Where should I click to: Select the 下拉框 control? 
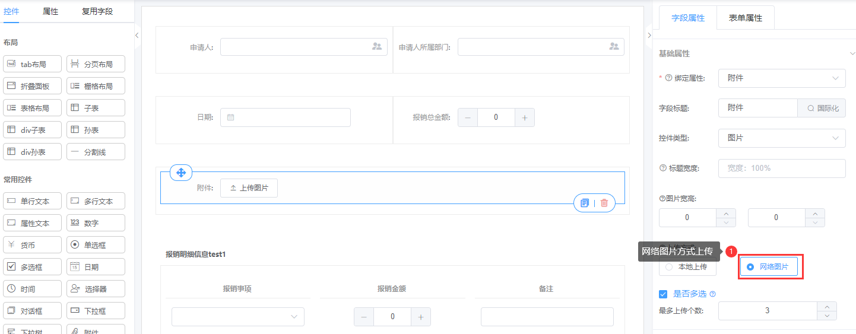(96, 311)
